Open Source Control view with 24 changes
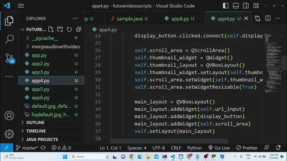Image resolution: width=287 pixels, height=161 pixels. pos(9,59)
